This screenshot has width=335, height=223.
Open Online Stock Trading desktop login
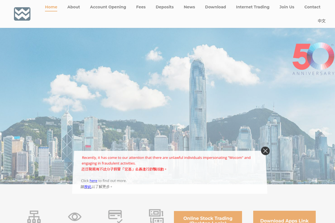pyautogui.click(x=208, y=219)
